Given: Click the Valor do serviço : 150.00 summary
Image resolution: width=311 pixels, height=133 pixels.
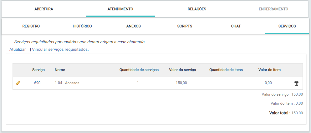Looking at the screenshot, I should click(x=282, y=94).
